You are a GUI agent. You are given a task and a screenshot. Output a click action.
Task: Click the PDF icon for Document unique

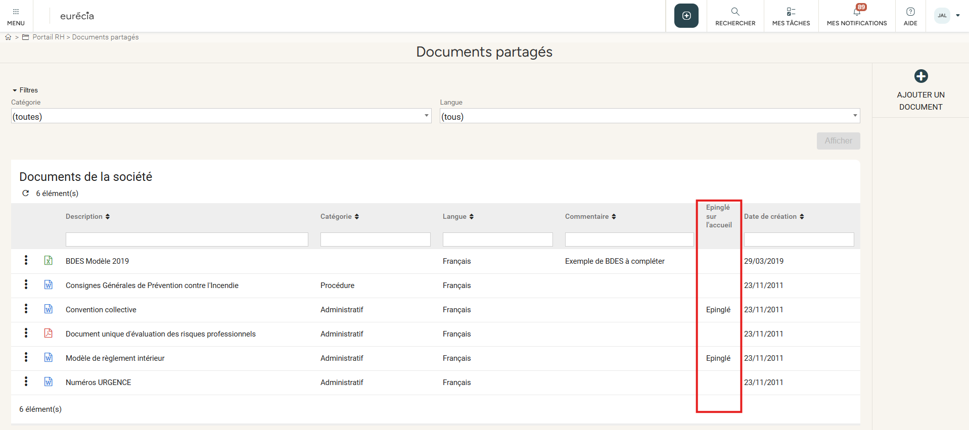[49, 333]
